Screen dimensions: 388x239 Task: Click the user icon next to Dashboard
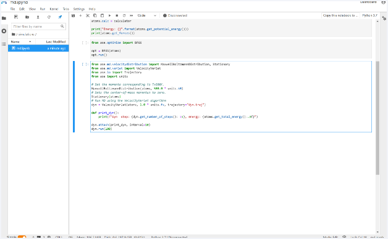pos(383,2)
